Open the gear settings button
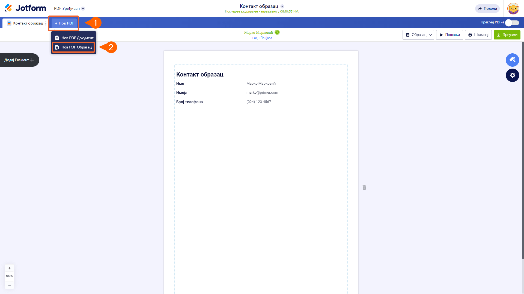This screenshot has height=294, width=524. pos(512,75)
